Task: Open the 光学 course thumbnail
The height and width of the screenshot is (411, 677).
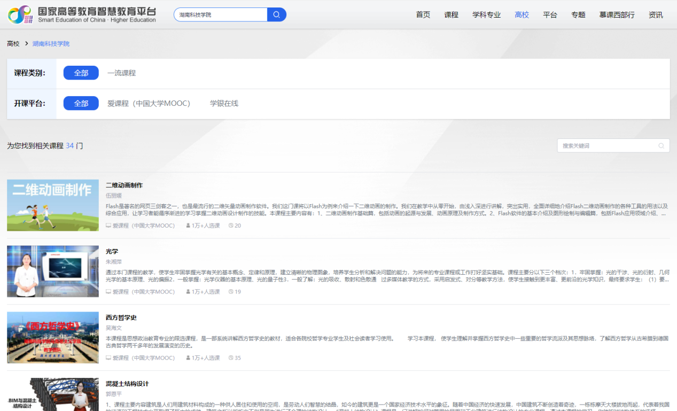Action: point(53,271)
